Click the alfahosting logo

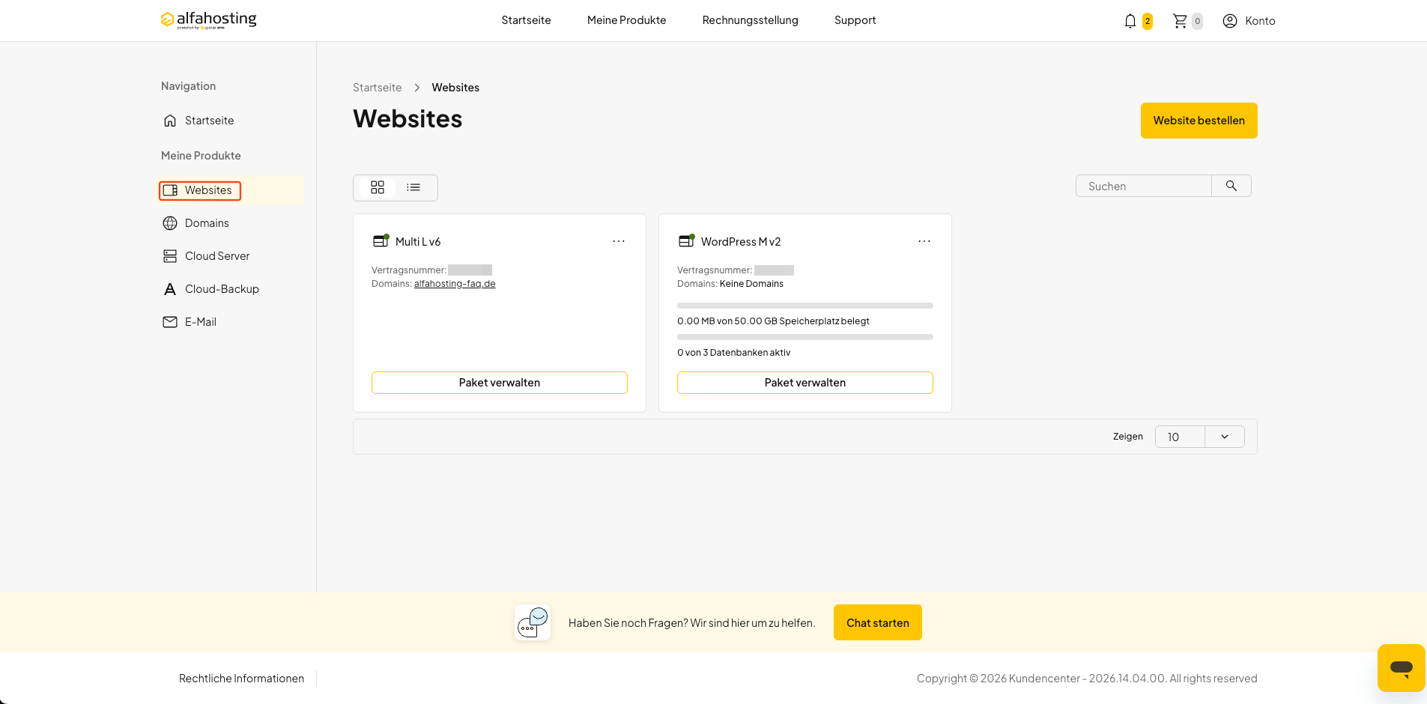tap(208, 19)
